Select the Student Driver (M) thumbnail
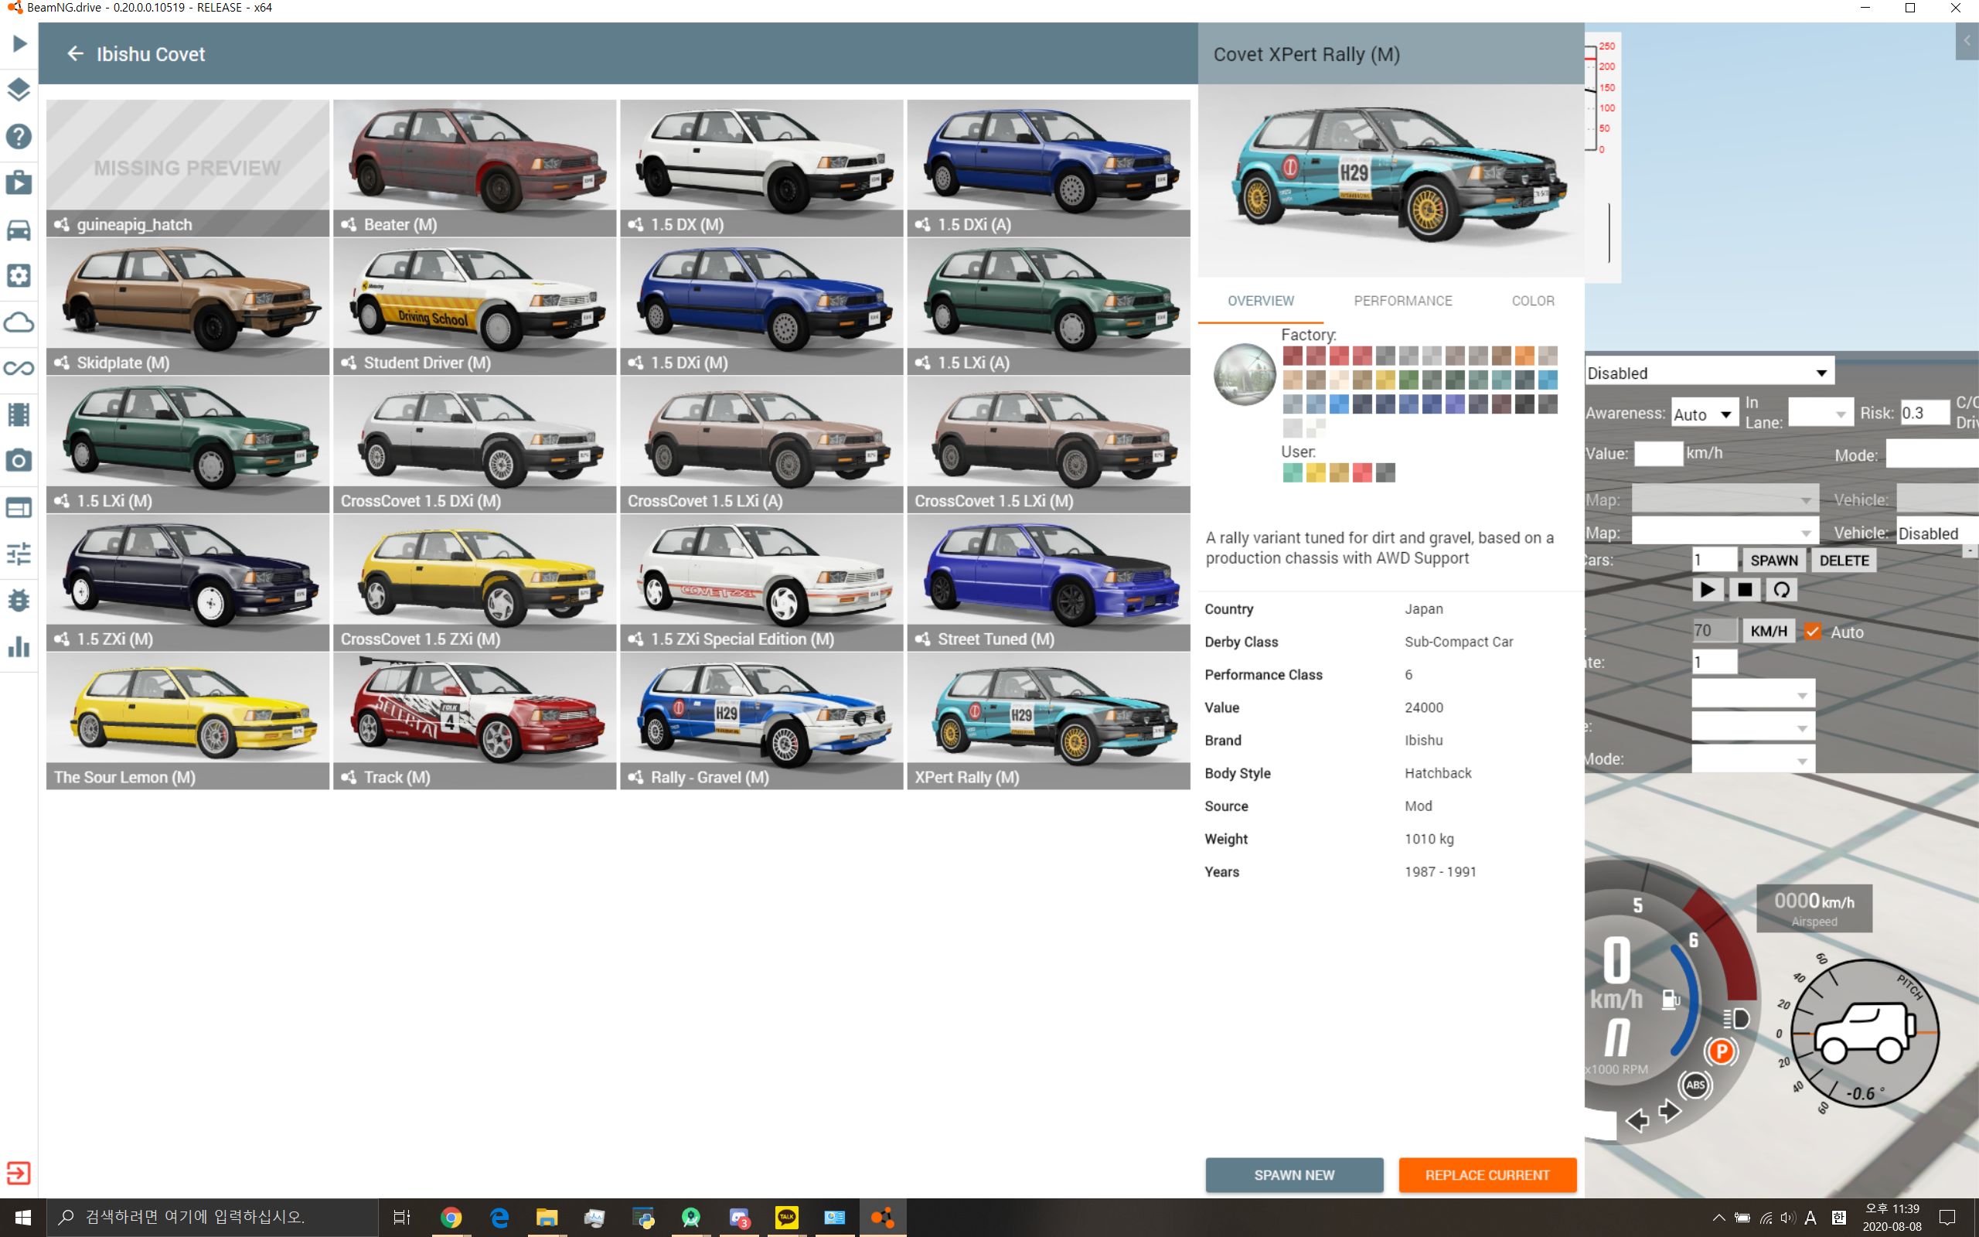This screenshot has width=1979, height=1237. pyautogui.click(x=475, y=306)
